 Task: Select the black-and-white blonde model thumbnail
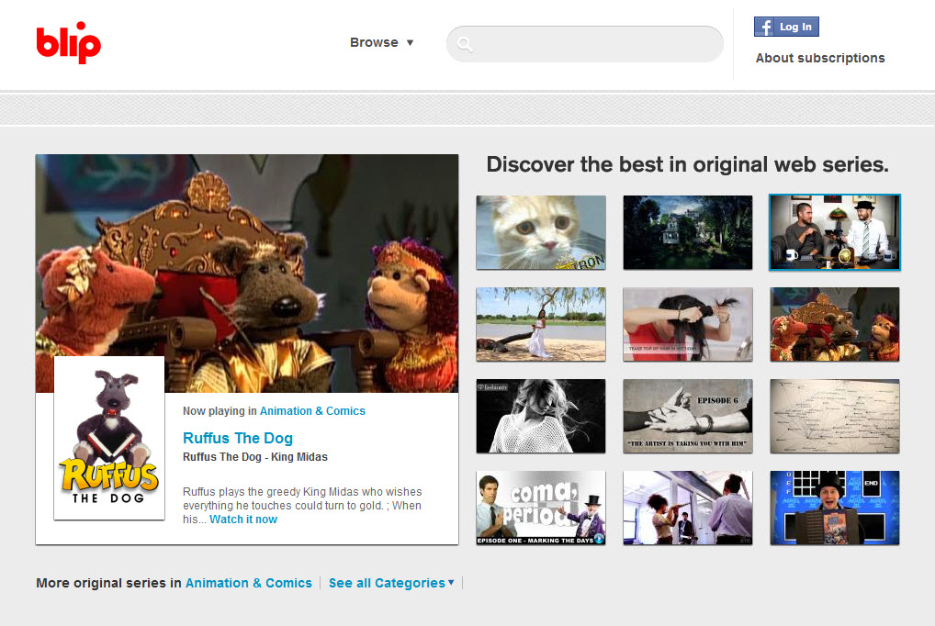(540, 416)
